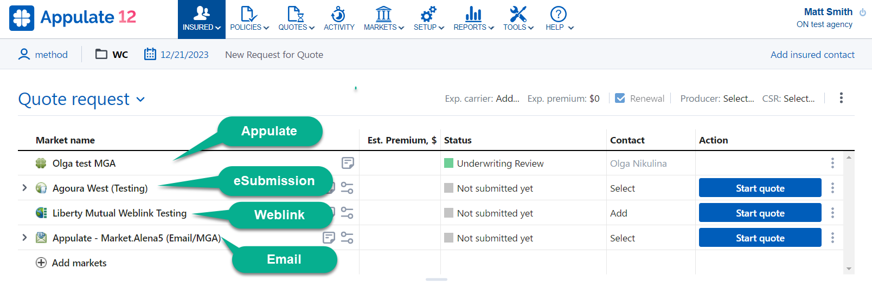Open the notes icon for Olga test MGA
This screenshot has height=288, width=872.
[x=348, y=163]
